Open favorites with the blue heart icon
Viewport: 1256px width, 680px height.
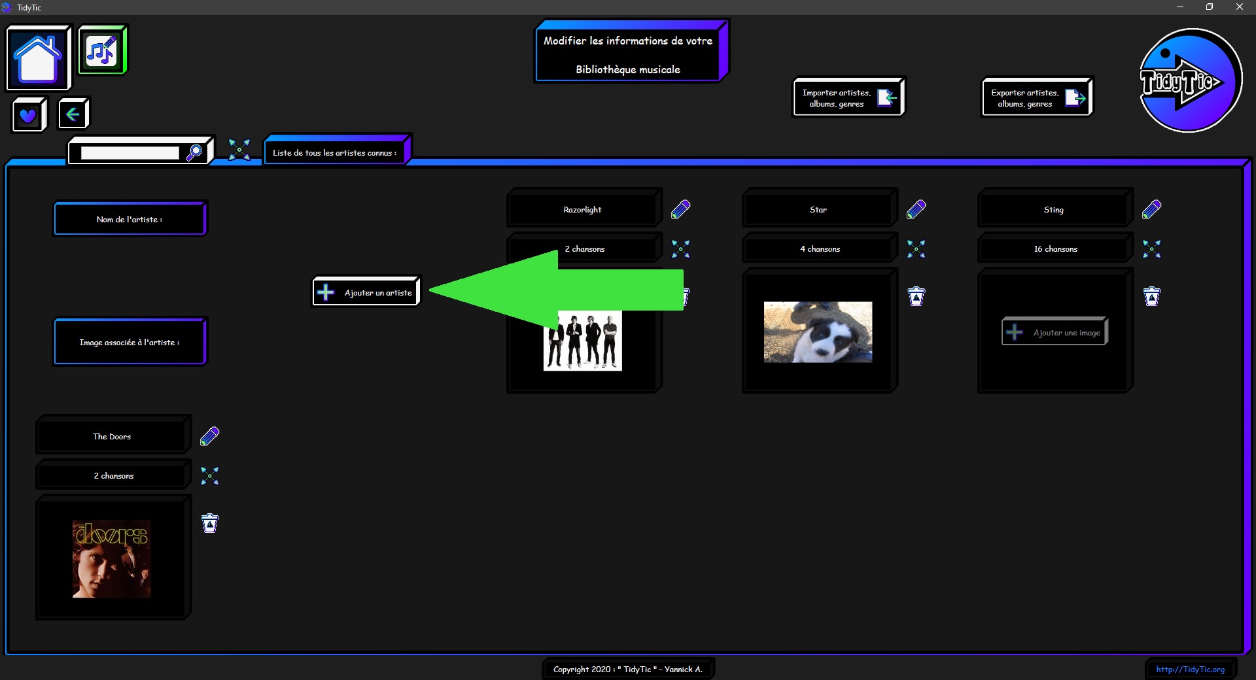pyautogui.click(x=28, y=115)
